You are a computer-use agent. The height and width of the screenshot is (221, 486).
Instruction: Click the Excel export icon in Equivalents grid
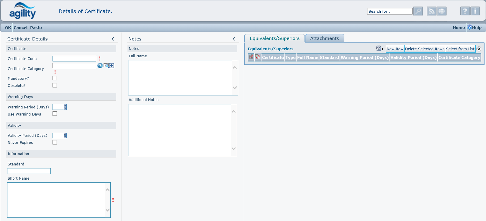[x=378, y=48]
